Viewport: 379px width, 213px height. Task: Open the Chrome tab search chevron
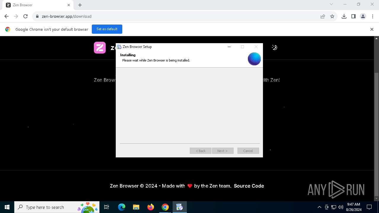click(331, 4)
